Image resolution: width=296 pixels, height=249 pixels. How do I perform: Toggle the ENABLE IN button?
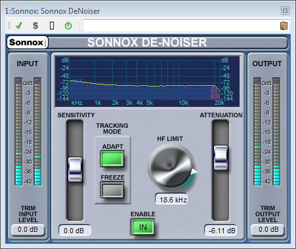point(143,227)
